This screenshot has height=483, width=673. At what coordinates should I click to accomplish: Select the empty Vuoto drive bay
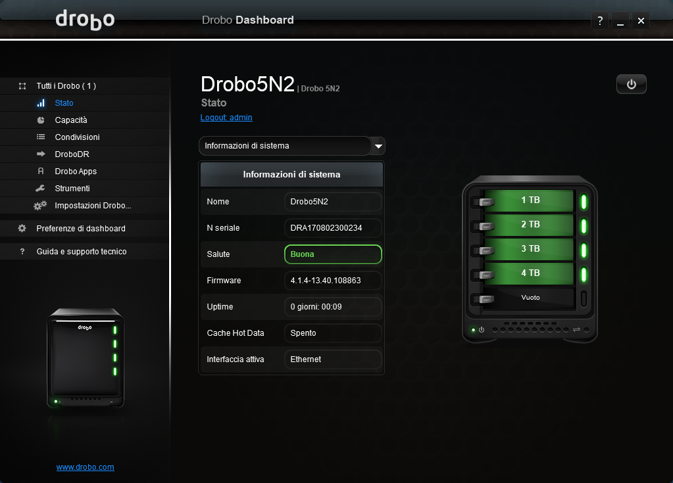(530, 298)
